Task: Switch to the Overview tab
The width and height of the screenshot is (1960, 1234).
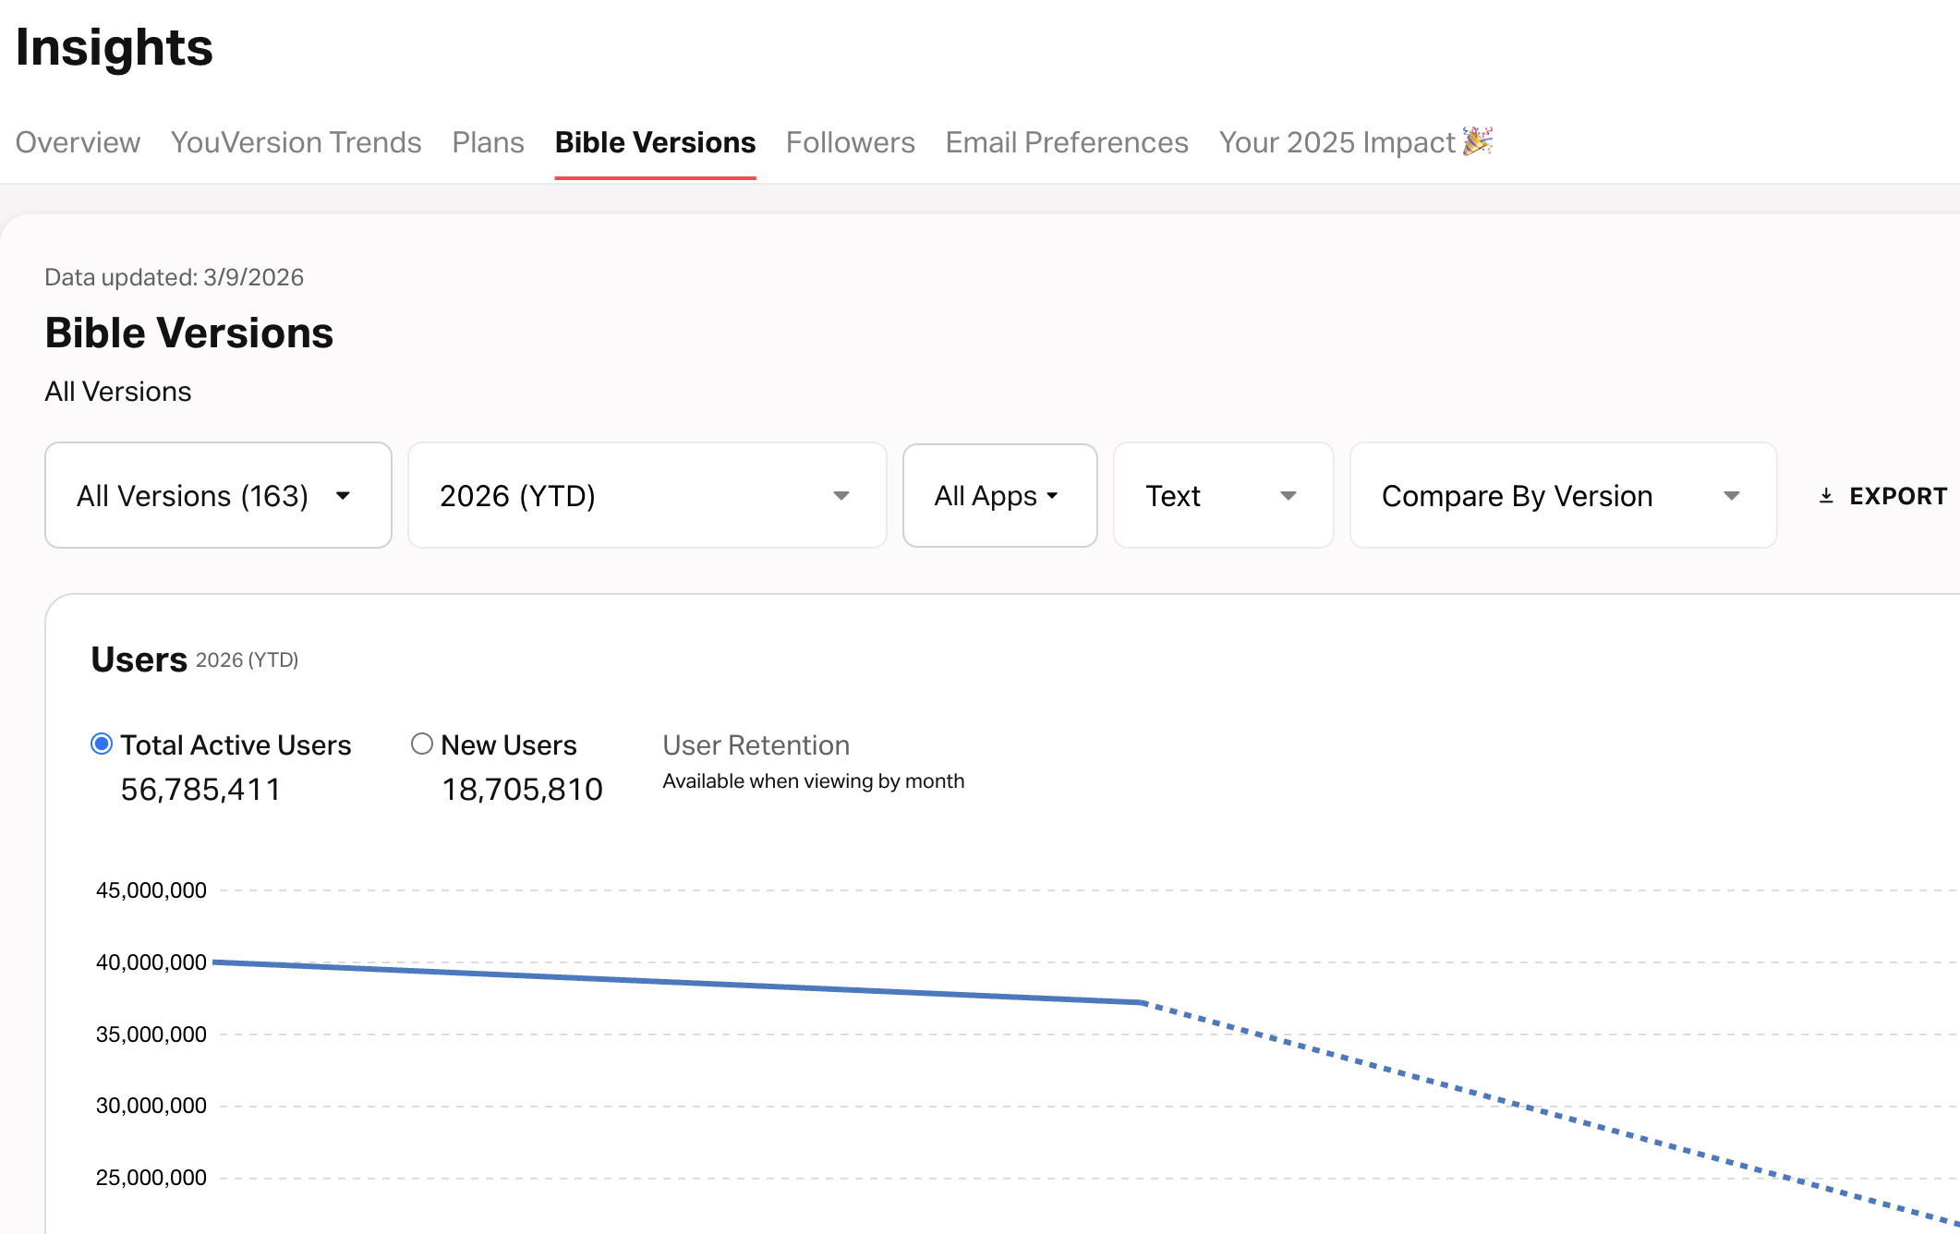Action: click(78, 142)
